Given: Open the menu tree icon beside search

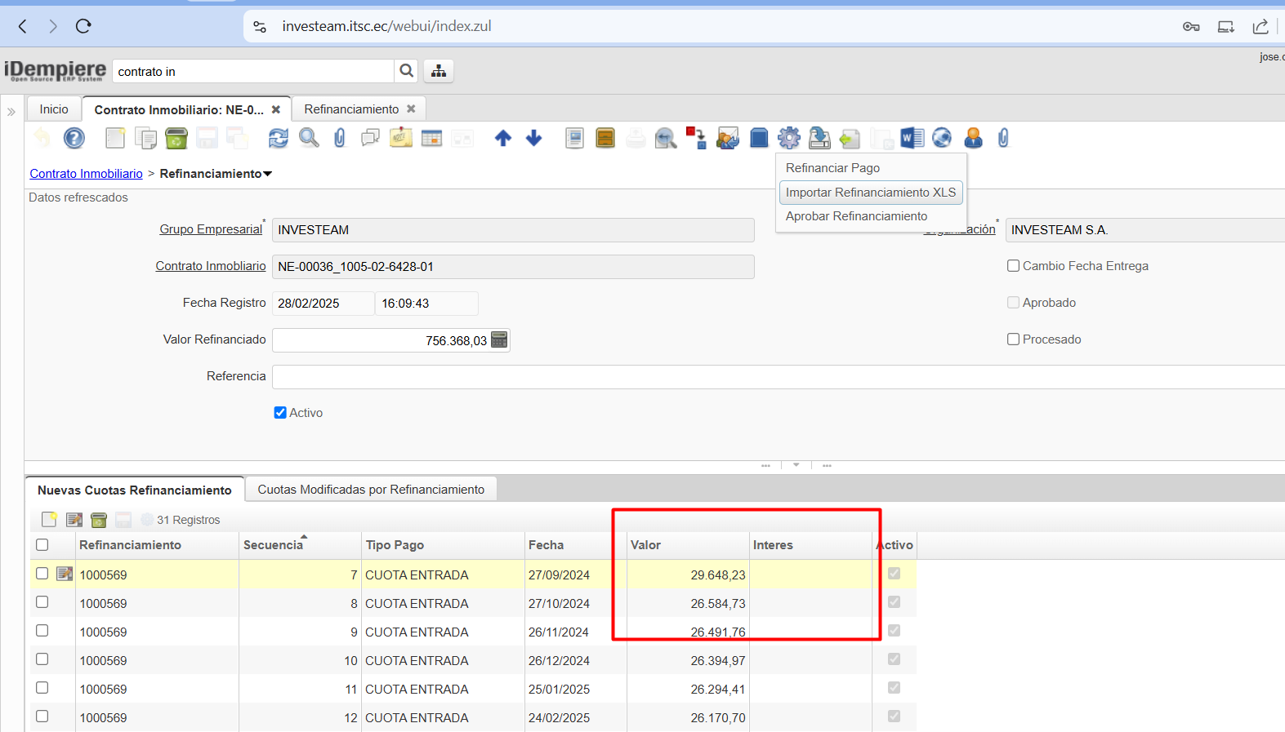Looking at the screenshot, I should point(439,72).
